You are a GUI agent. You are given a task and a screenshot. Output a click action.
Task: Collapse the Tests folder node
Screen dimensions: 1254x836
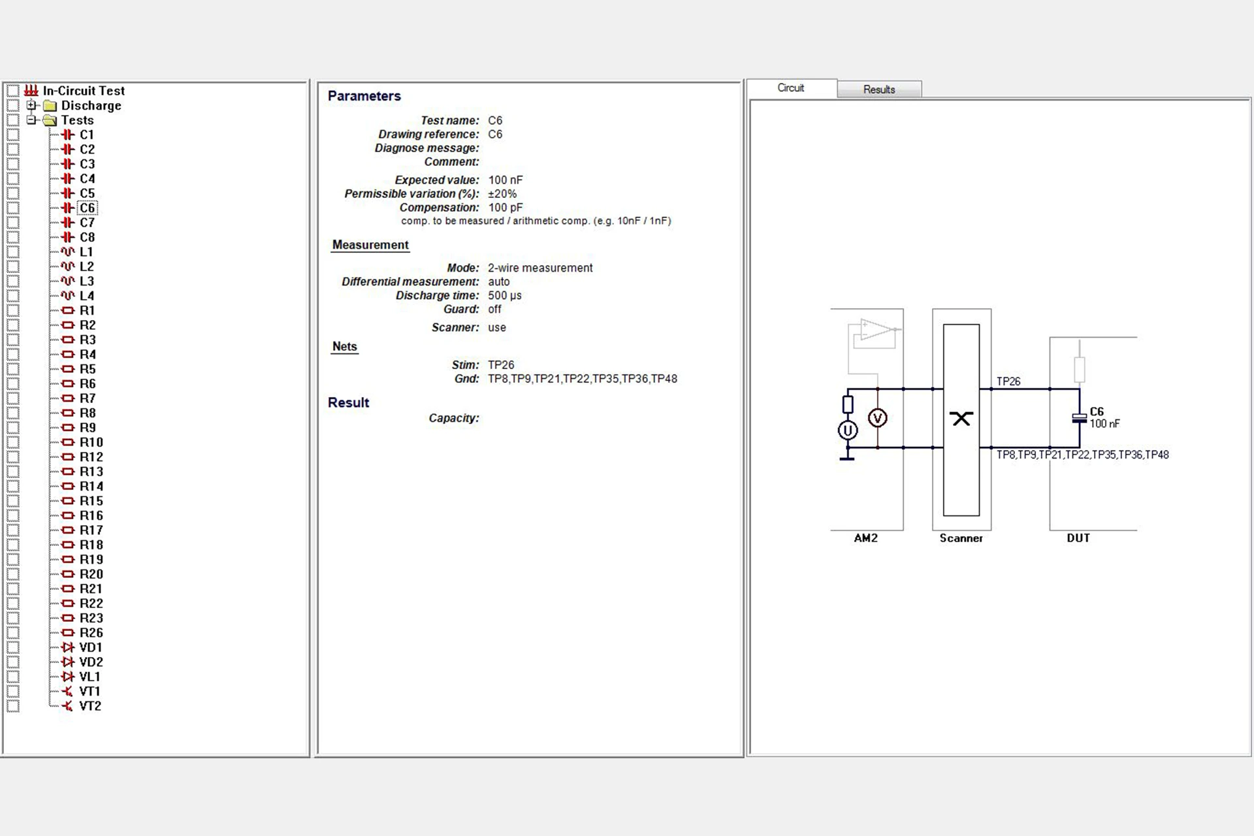[31, 120]
